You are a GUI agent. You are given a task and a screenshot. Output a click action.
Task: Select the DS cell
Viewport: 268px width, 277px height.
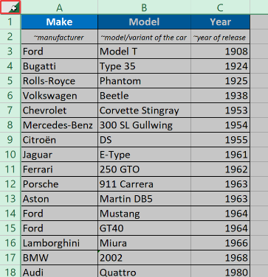(144, 140)
